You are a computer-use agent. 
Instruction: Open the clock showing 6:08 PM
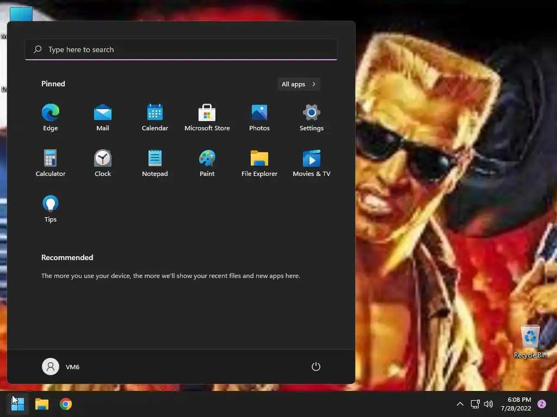(x=516, y=404)
